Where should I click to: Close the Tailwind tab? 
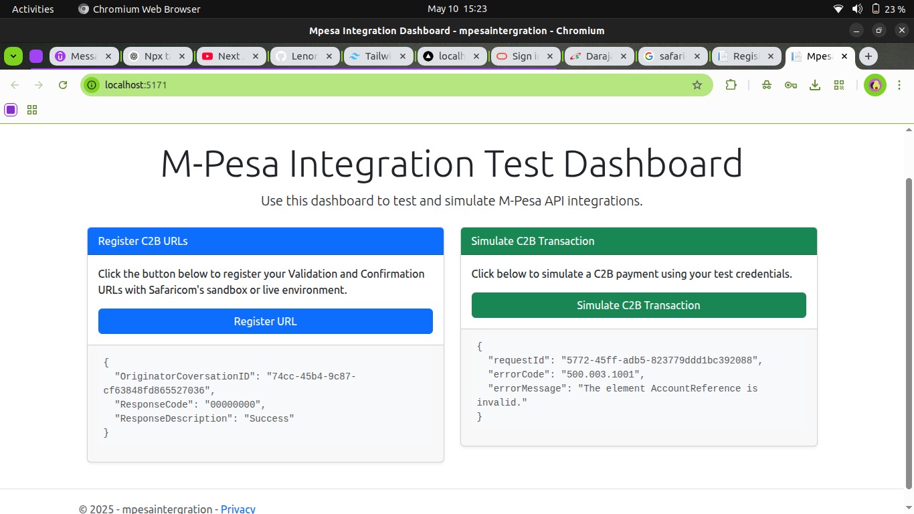click(403, 56)
